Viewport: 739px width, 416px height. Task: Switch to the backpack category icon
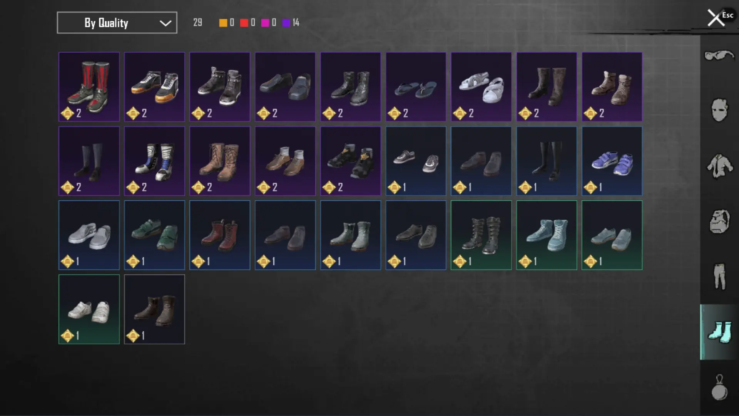click(x=719, y=221)
